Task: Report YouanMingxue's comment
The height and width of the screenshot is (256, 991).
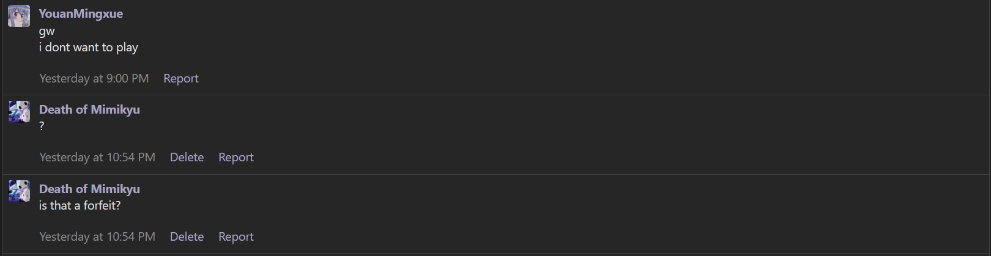Action: [180, 78]
